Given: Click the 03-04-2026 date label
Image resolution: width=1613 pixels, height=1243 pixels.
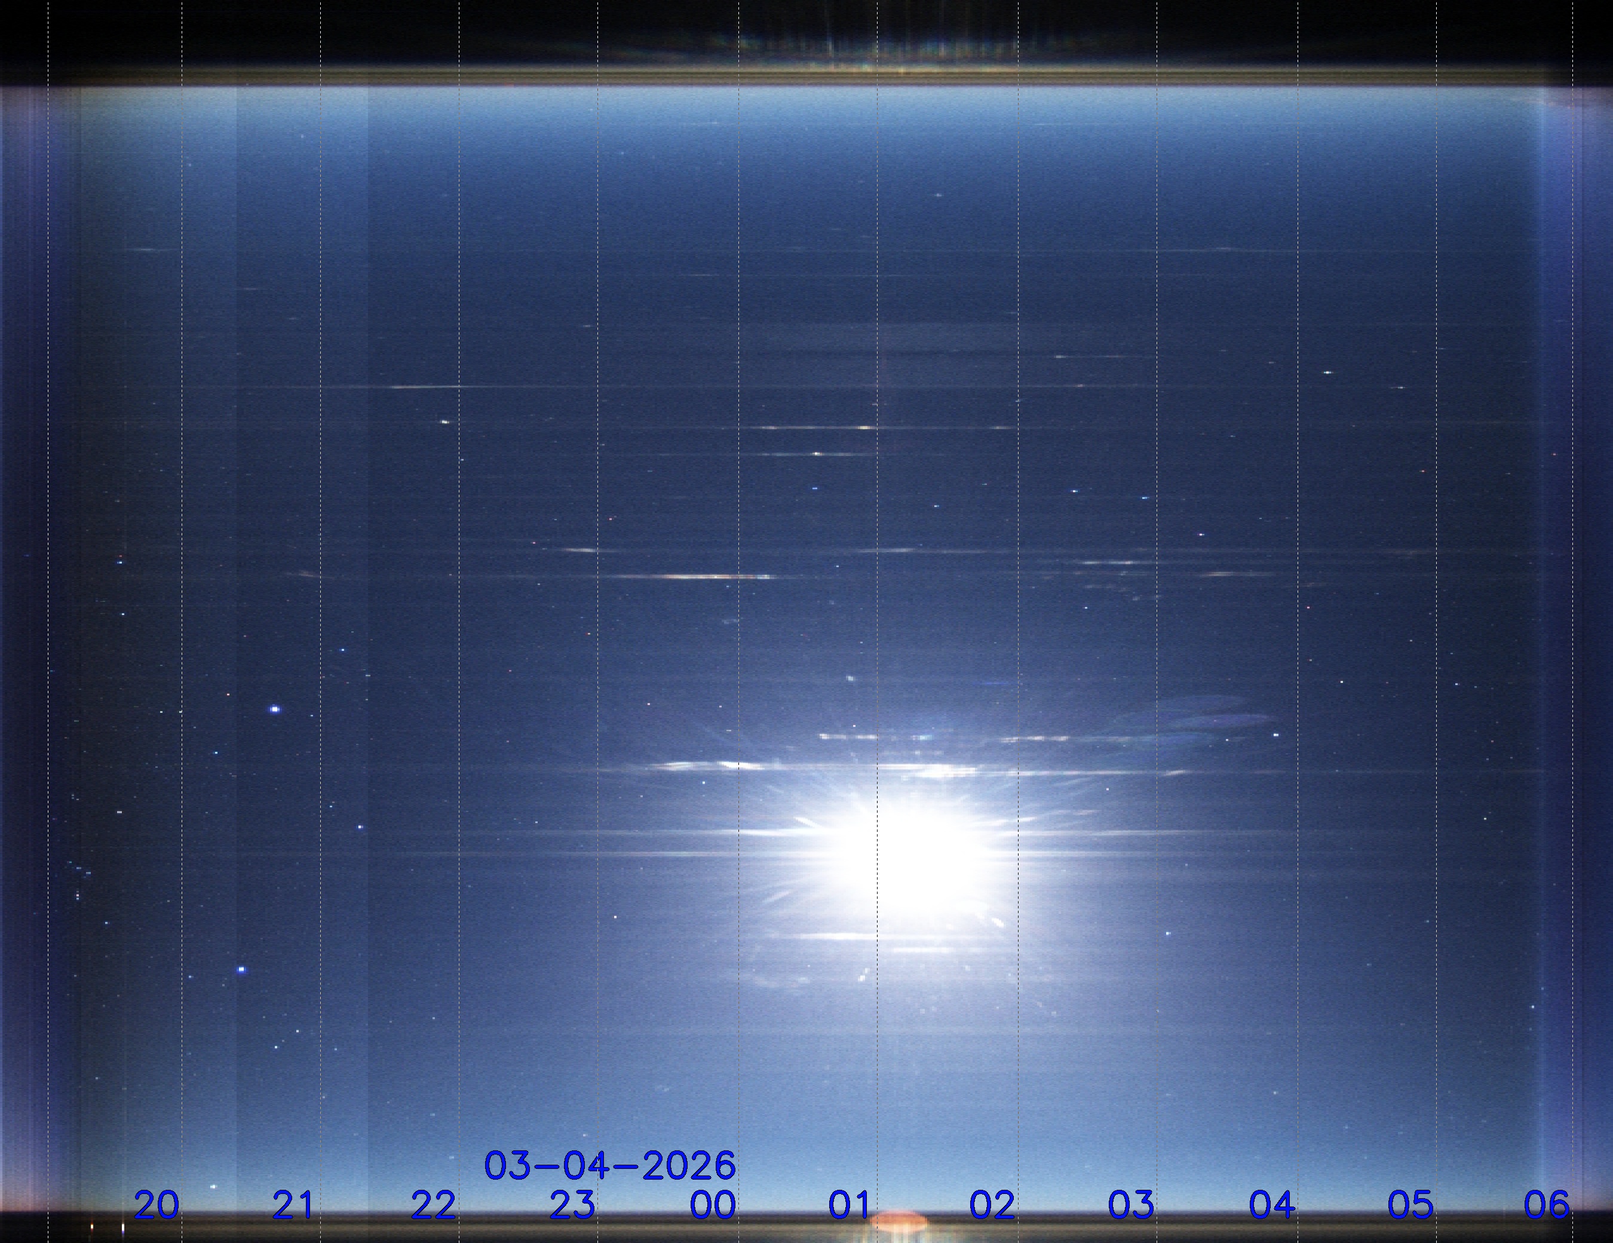Looking at the screenshot, I should pyautogui.click(x=609, y=1165).
